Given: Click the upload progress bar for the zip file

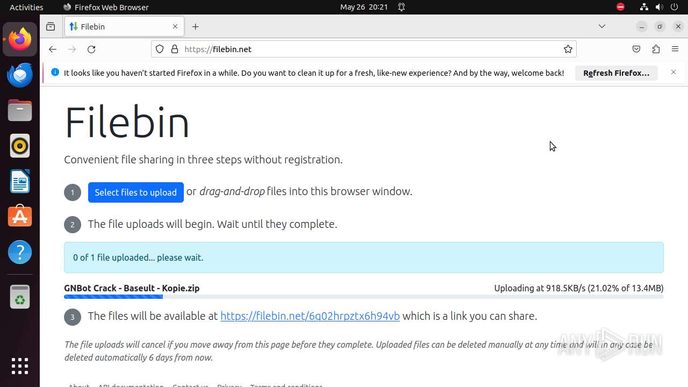Looking at the screenshot, I should (x=364, y=297).
